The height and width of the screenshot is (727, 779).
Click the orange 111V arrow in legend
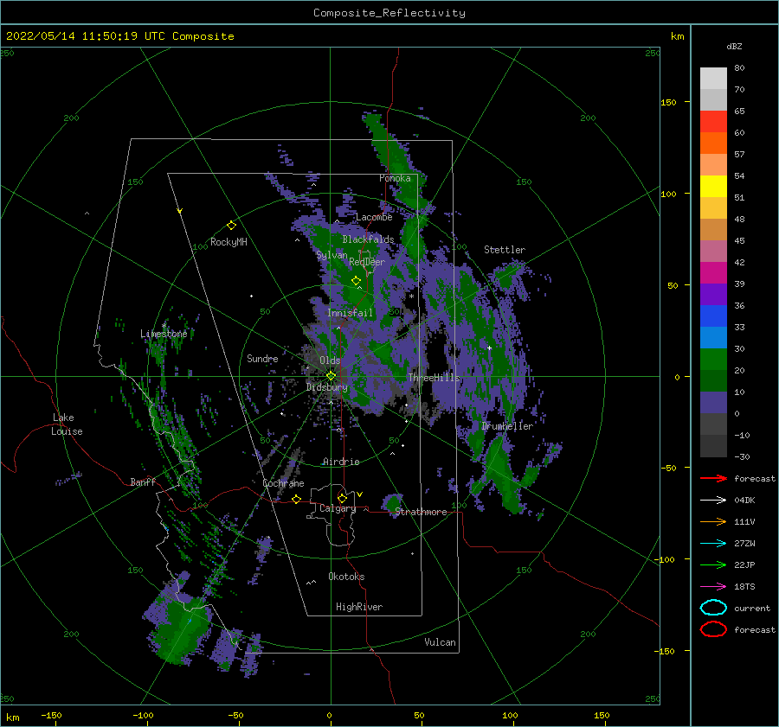point(713,521)
